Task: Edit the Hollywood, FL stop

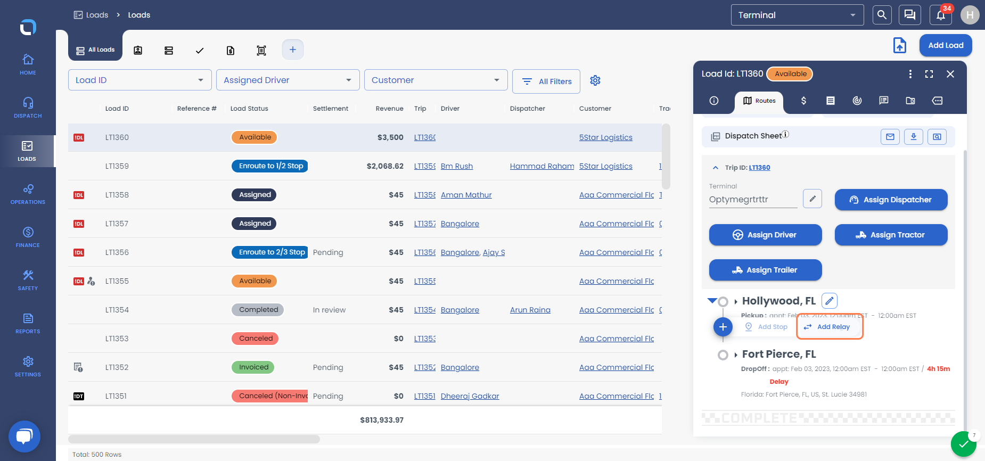Action: 830,301
